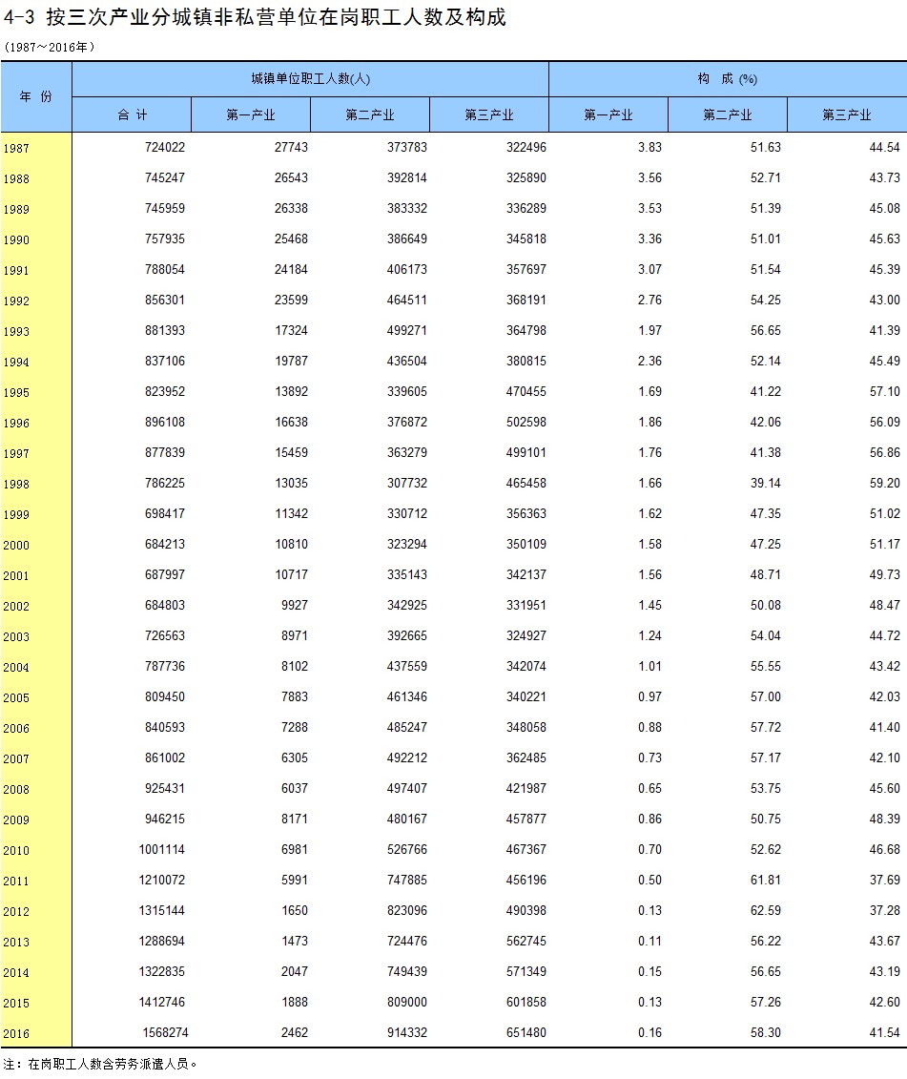
Task: Click the tertiary share value 59.20
Action: 884,483
